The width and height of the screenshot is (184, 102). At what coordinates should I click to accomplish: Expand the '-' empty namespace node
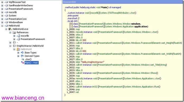10,42
